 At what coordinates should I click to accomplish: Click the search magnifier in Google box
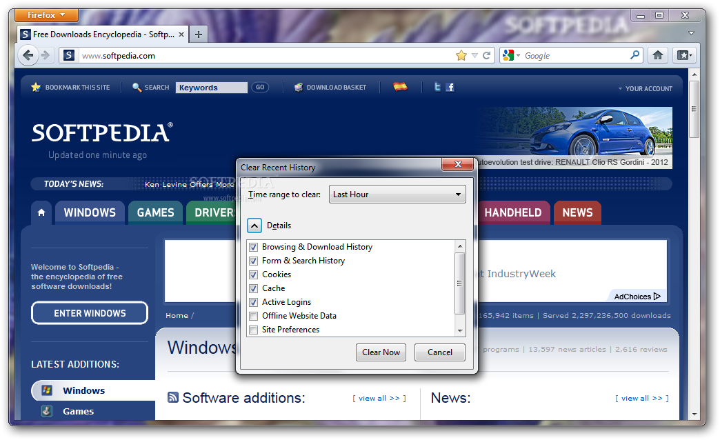click(634, 55)
